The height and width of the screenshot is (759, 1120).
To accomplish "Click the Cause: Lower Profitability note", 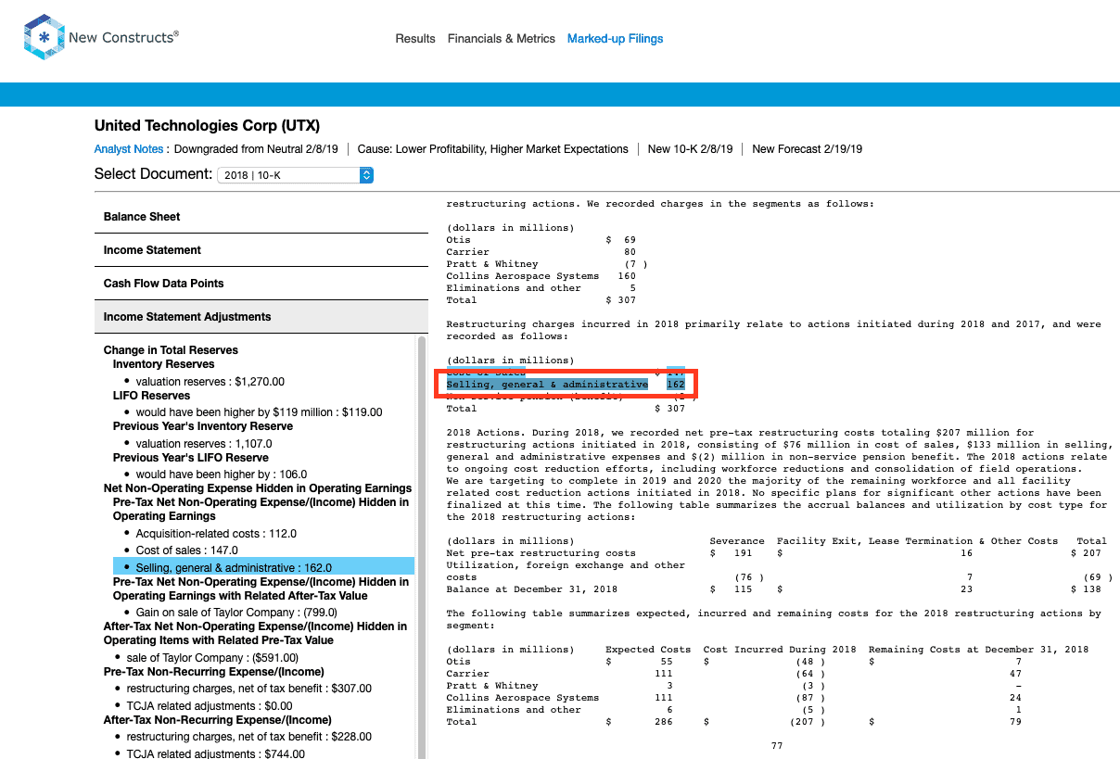I will click(492, 149).
